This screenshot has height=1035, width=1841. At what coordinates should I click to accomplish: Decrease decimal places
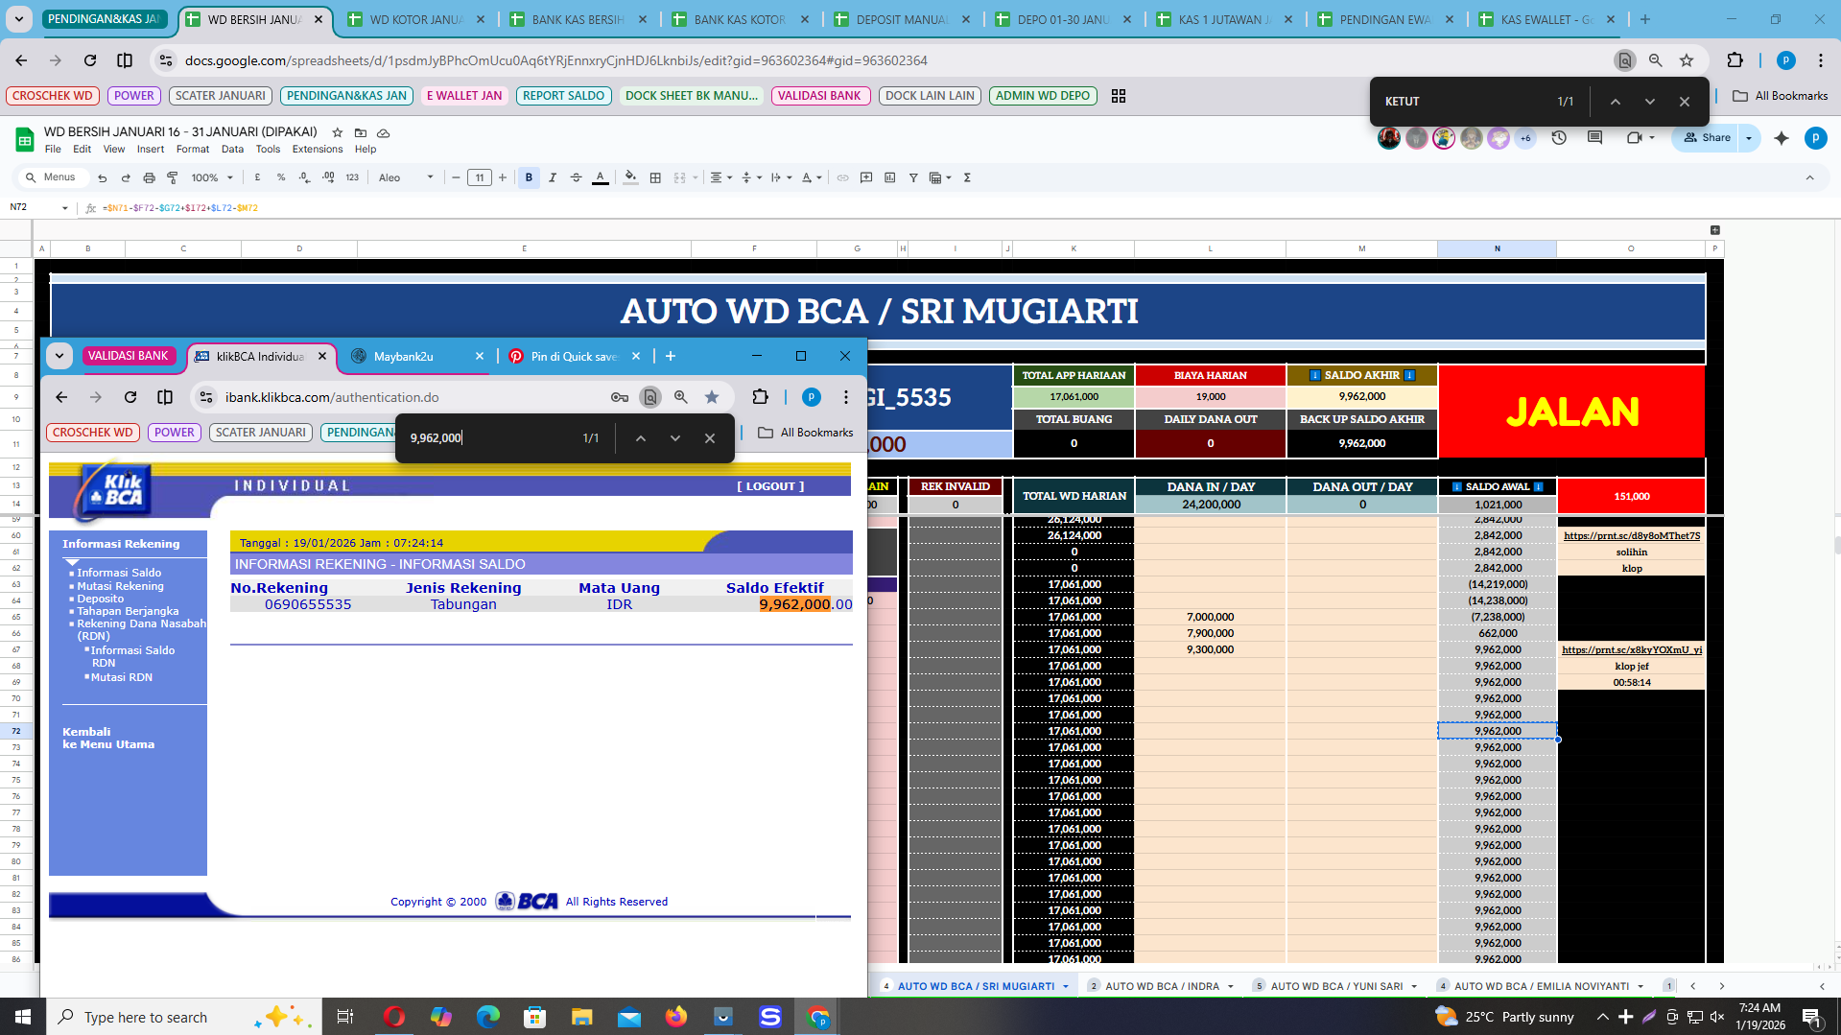pyautogui.click(x=304, y=177)
